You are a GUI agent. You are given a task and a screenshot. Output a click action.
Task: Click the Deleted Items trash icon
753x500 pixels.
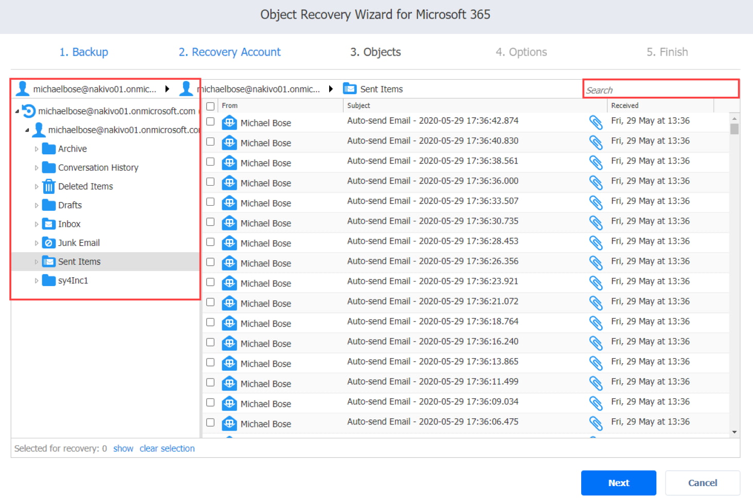coord(49,186)
